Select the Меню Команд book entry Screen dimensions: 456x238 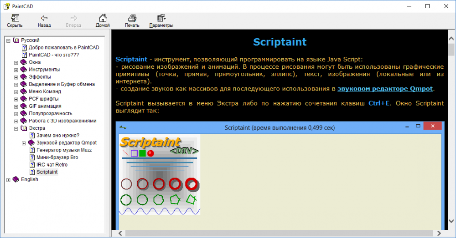pyautogui.click(x=45, y=91)
